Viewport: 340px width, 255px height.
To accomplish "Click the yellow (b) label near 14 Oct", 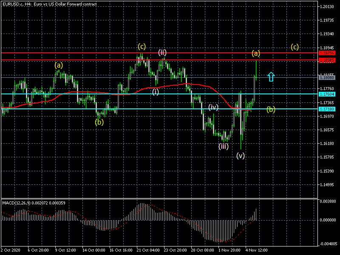I will (x=99, y=122).
